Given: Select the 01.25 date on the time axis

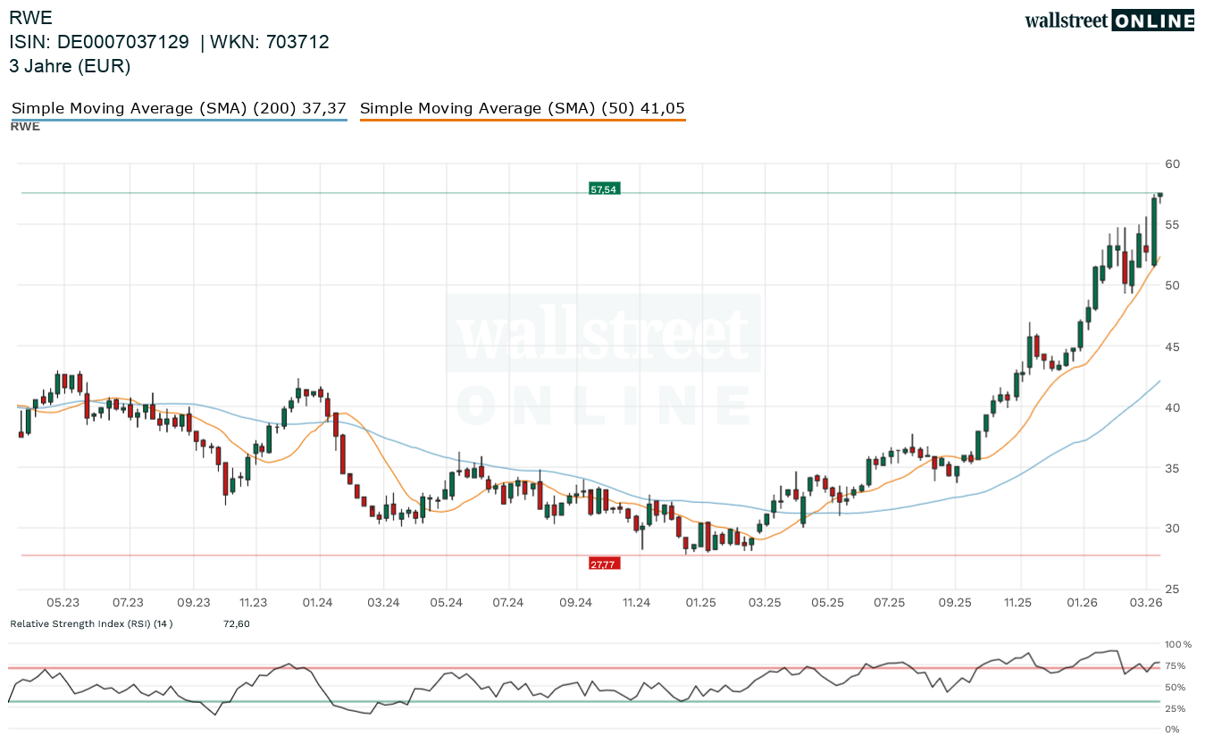Looking at the screenshot, I should 700,603.
